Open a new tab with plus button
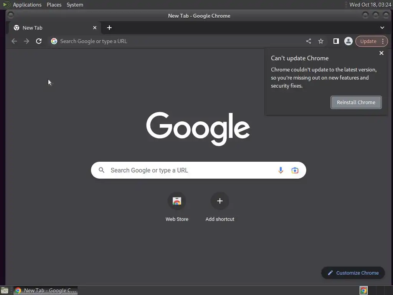The height and width of the screenshot is (295, 393). click(109, 28)
